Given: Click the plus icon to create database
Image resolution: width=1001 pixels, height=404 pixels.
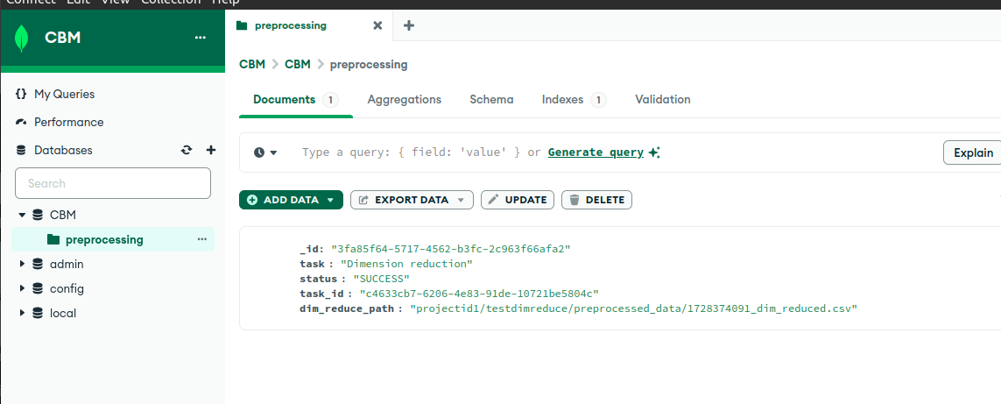Looking at the screenshot, I should tap(210, 150).
